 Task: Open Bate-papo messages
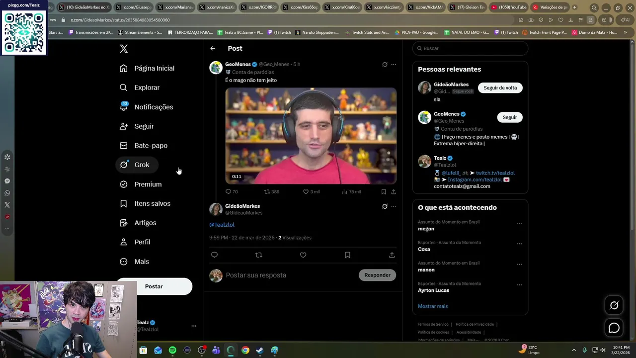click(144, 146)
